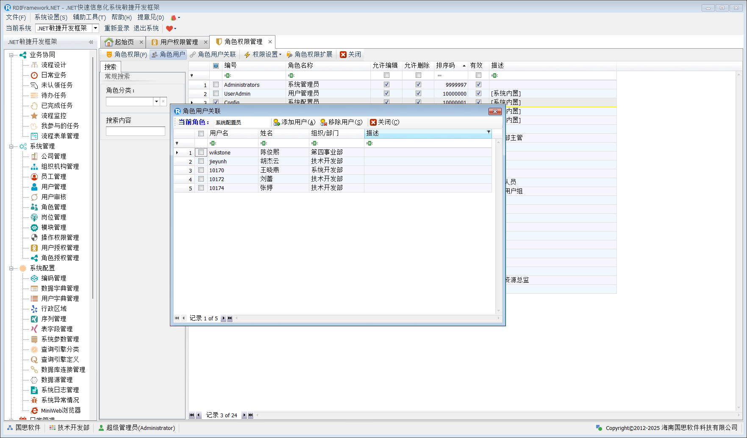The height and width of the screenshot is (438, 747).
Task: Click 关闭(C) in the 角色用户关联 dialog
Action: 384,122
